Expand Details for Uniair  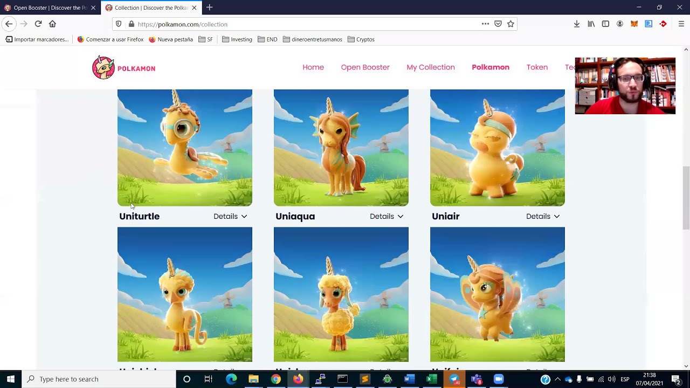(543, 216)
